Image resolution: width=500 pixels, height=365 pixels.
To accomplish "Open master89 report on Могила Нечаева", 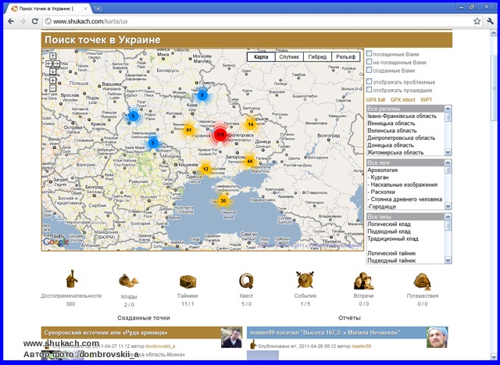I will 325,332.
